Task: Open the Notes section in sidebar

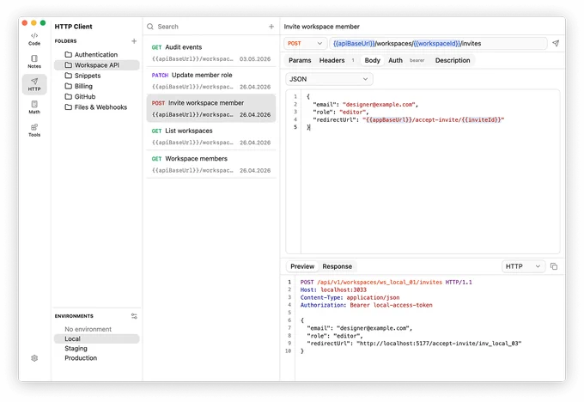Action: pos(34,62)
